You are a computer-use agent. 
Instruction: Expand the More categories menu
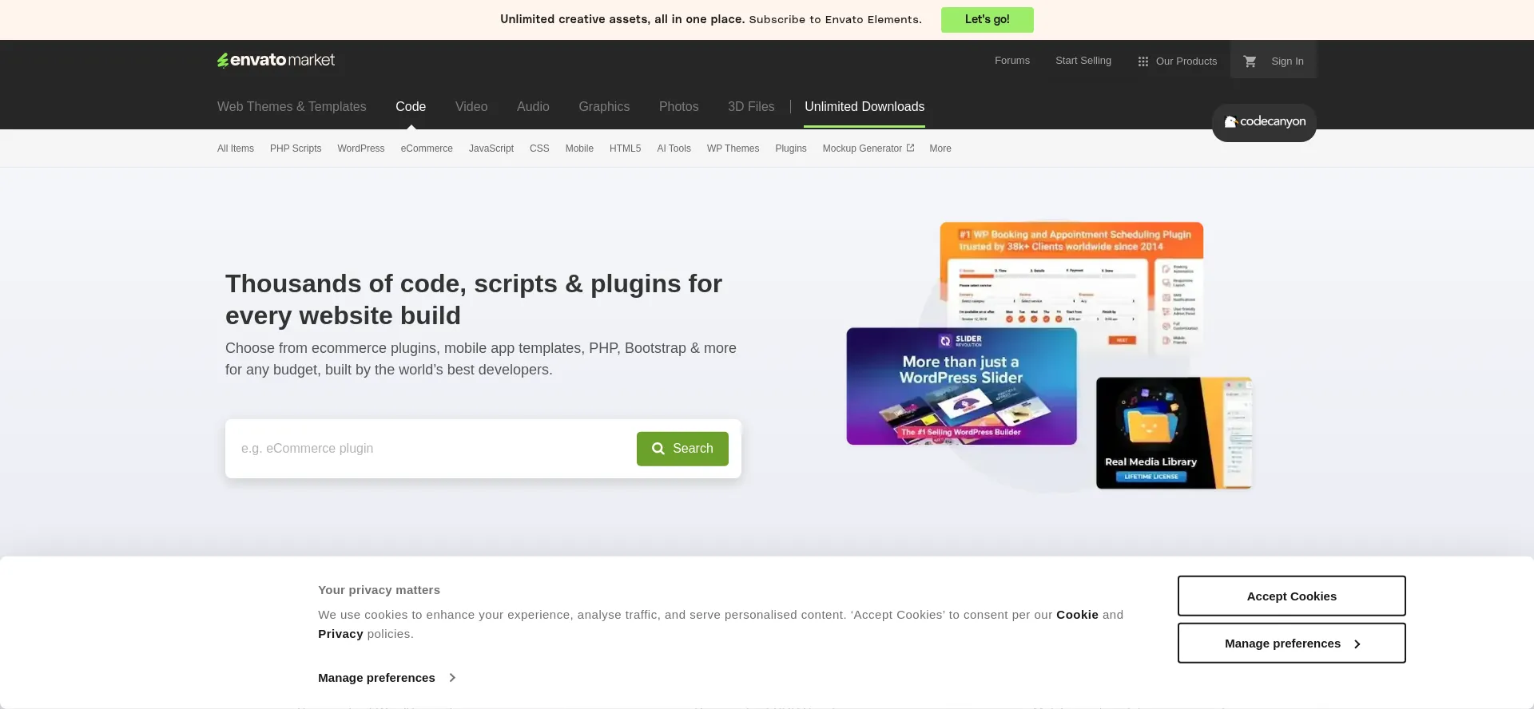[x=940, y=149]
